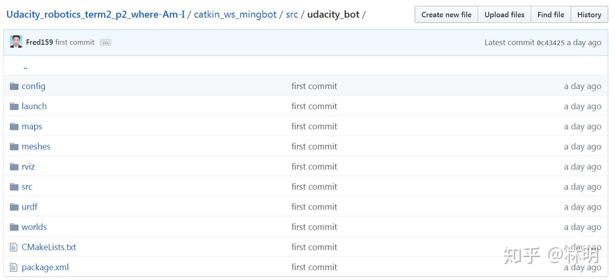Click the worlds folder icon
The image size is (615, 280).
coord(14,227)
